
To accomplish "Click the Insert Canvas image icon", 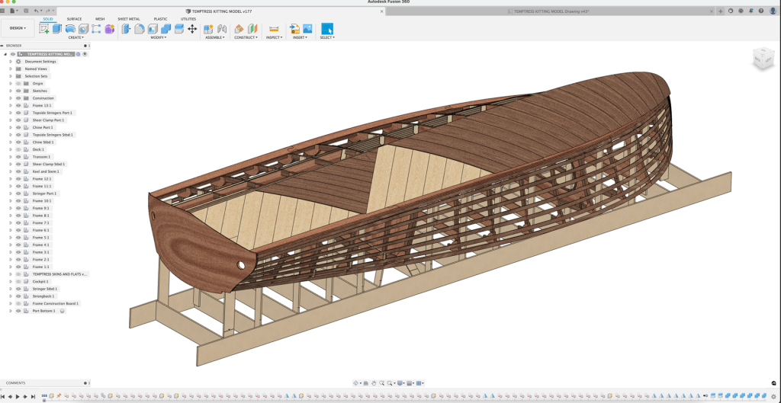I will tap(307, 29).
